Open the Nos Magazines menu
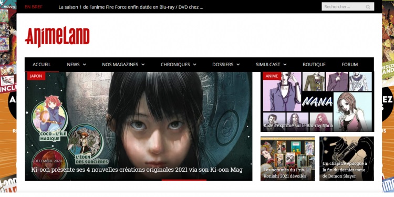 coord(120,65)
